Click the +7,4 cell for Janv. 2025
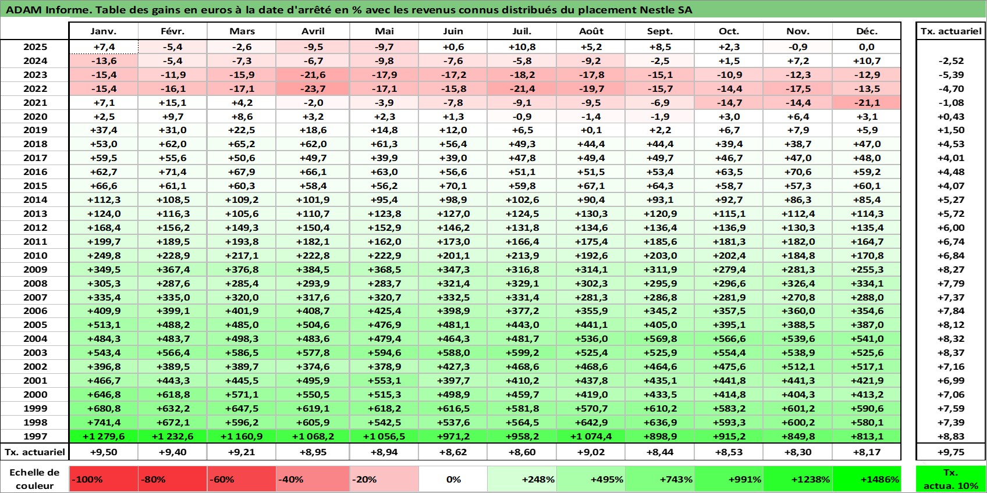 pyautogui.click(x=104, y=47)
